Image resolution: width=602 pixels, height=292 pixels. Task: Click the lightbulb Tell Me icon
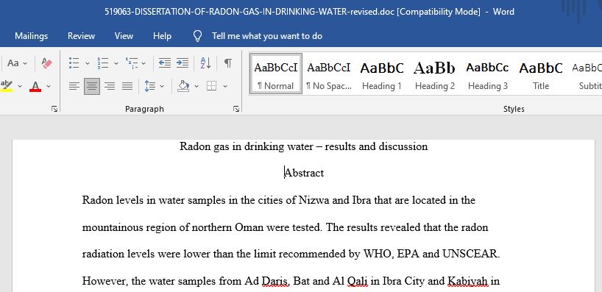coord(197,36)
